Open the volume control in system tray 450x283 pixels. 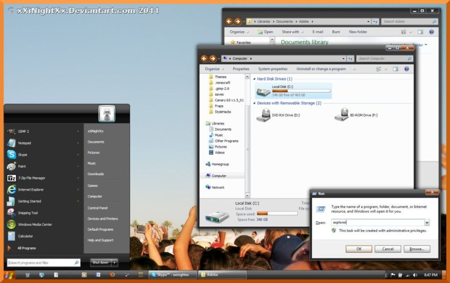click(415, 275)
